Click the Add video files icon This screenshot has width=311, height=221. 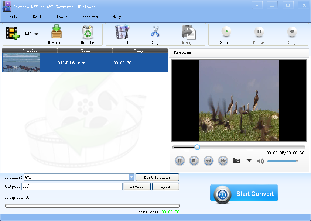12,34
